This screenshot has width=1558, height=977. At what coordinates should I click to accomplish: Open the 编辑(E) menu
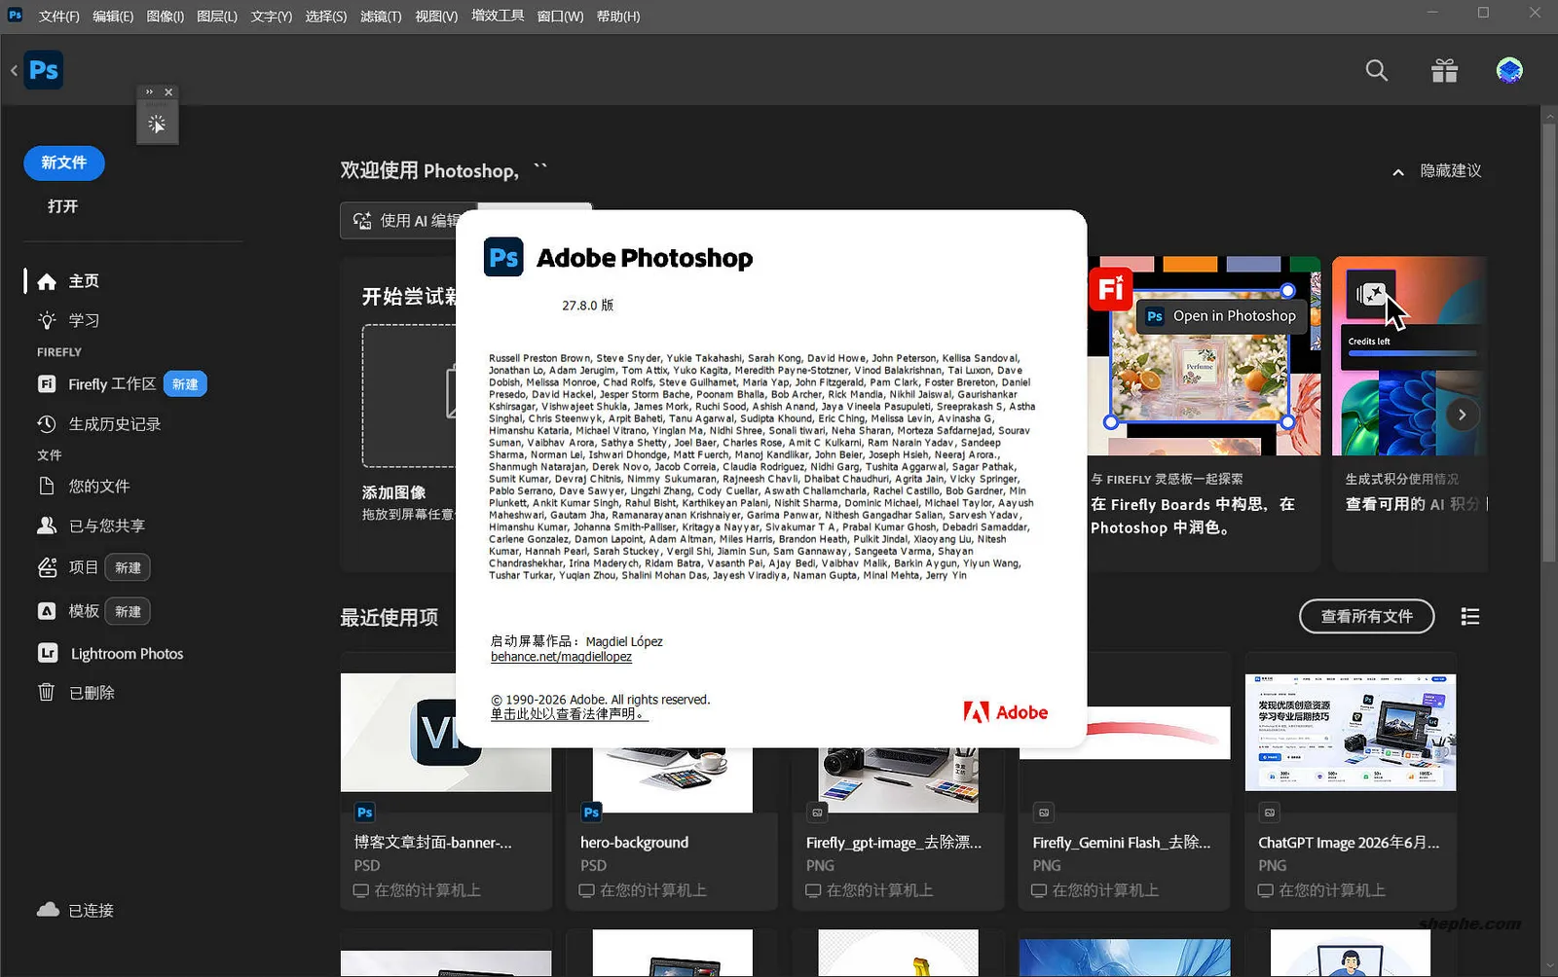coord(113,17)
